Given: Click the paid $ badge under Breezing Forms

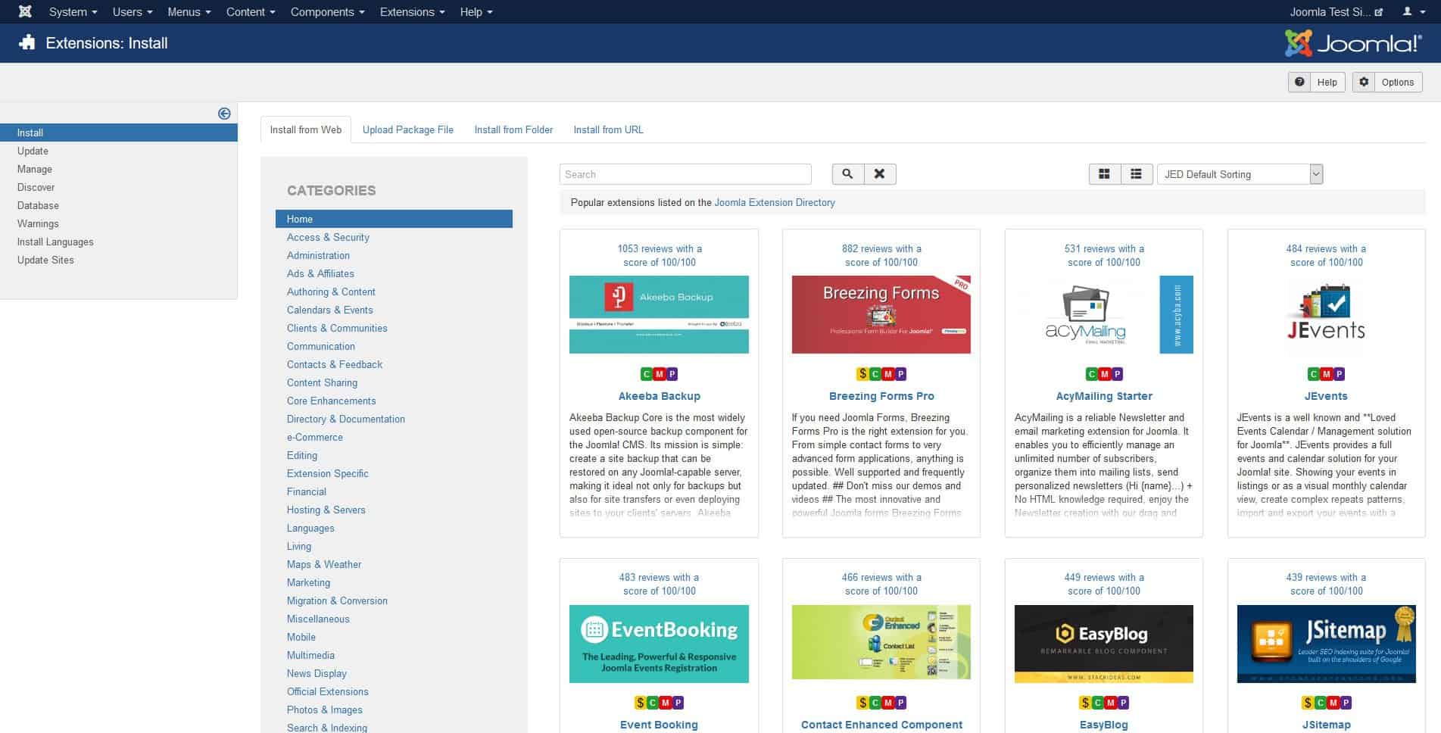Looking at the screenshot, I should [862, 374].
